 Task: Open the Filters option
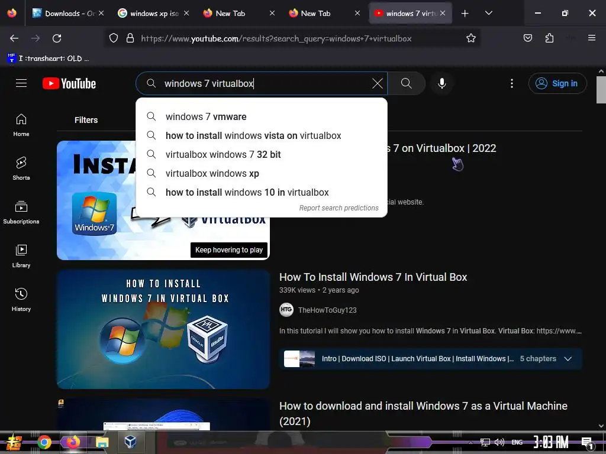pyautogui.click(x=86, y=120)
